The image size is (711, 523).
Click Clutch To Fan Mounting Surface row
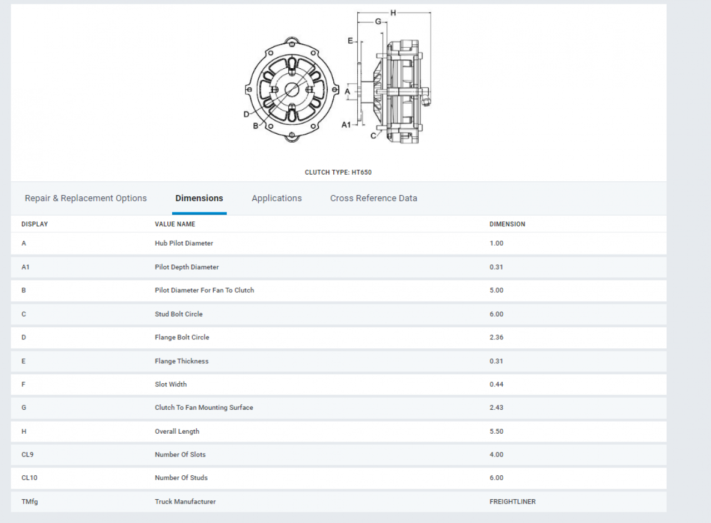click(204, 408)
